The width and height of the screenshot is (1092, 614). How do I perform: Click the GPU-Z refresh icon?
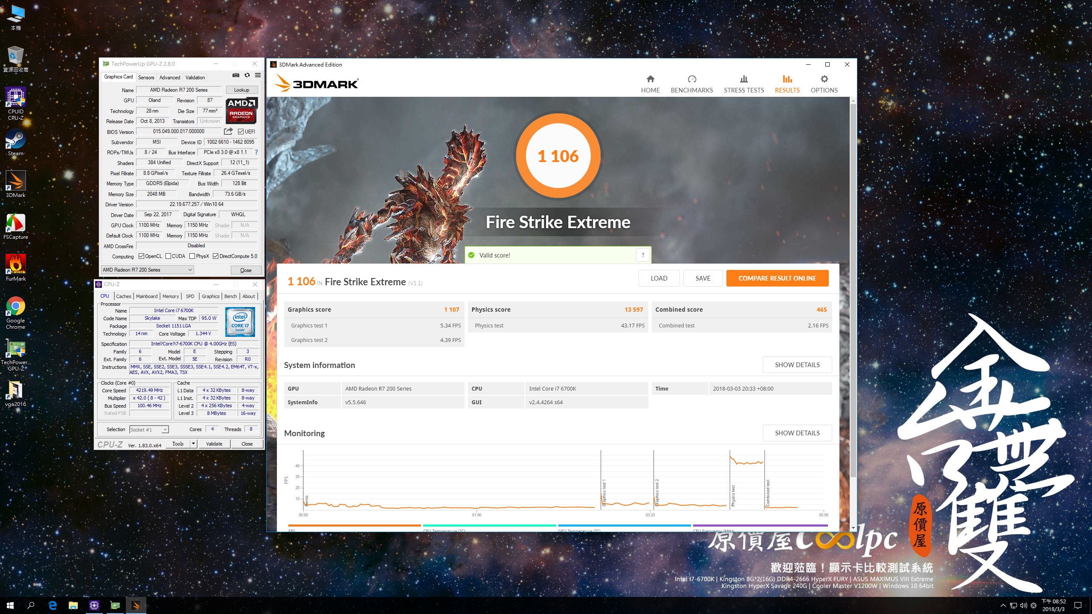(x=247, y=75)
